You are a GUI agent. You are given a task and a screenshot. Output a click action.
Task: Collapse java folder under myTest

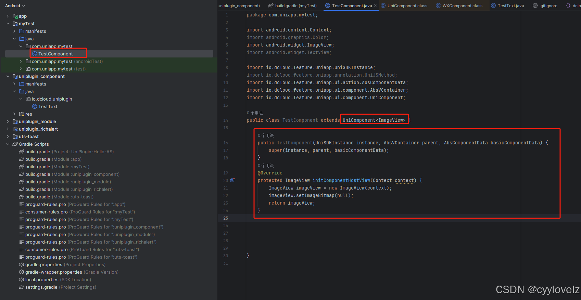[x=14, y=39]
